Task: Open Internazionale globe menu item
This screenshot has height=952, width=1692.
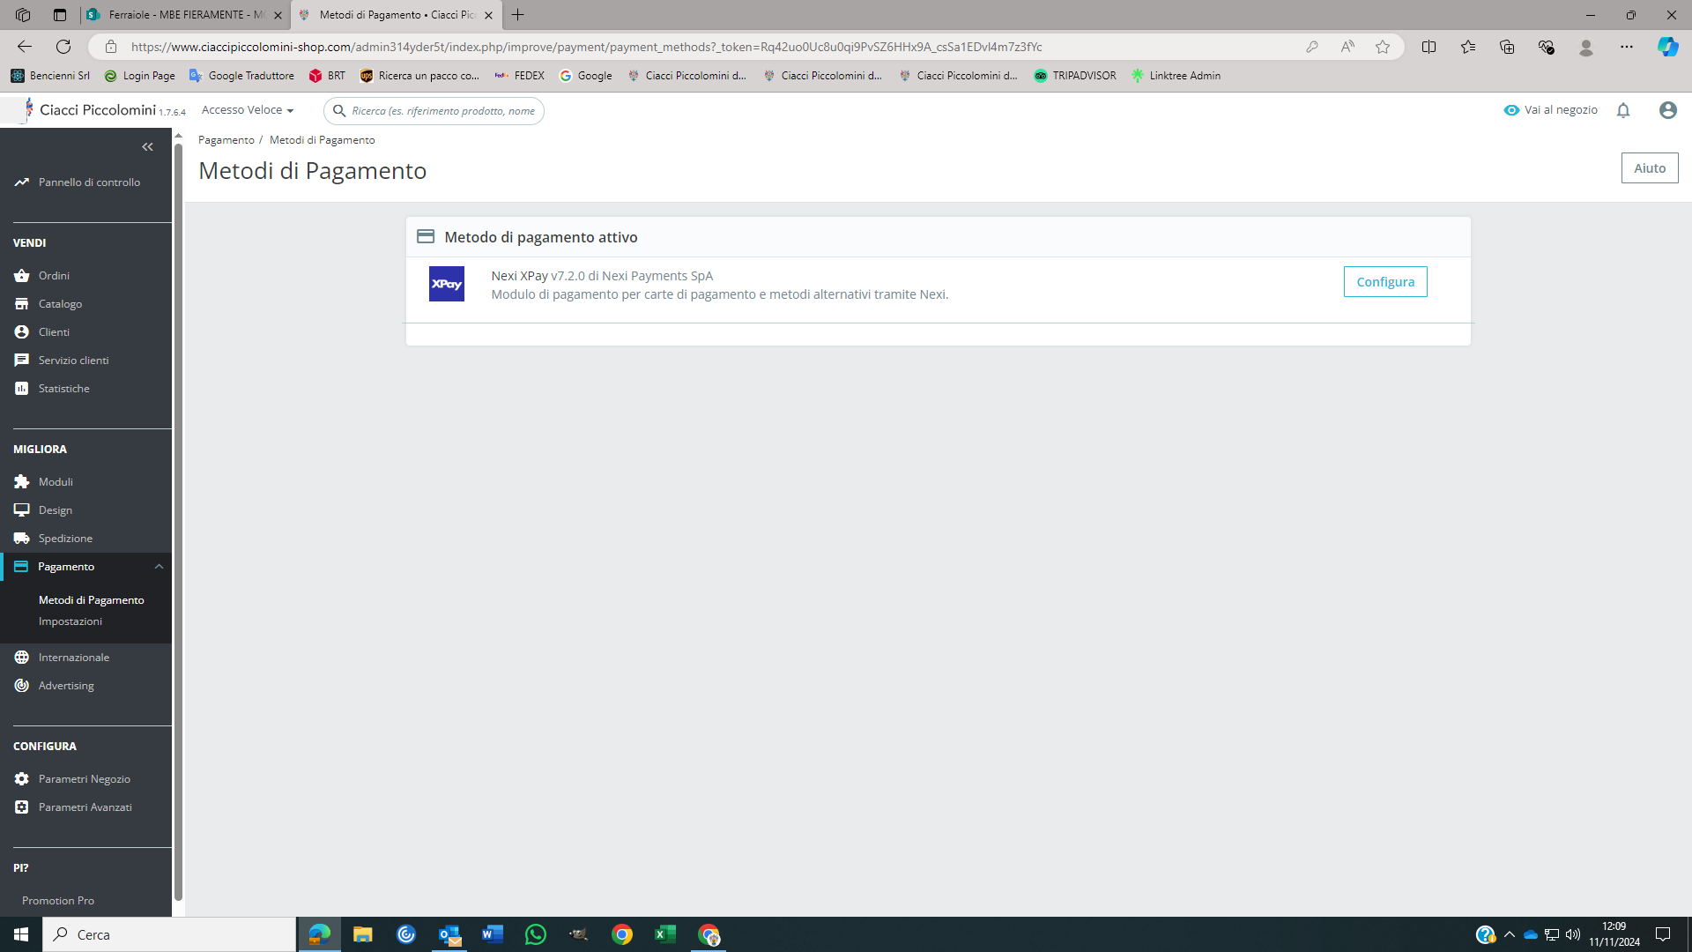Action: coord(73,658)
